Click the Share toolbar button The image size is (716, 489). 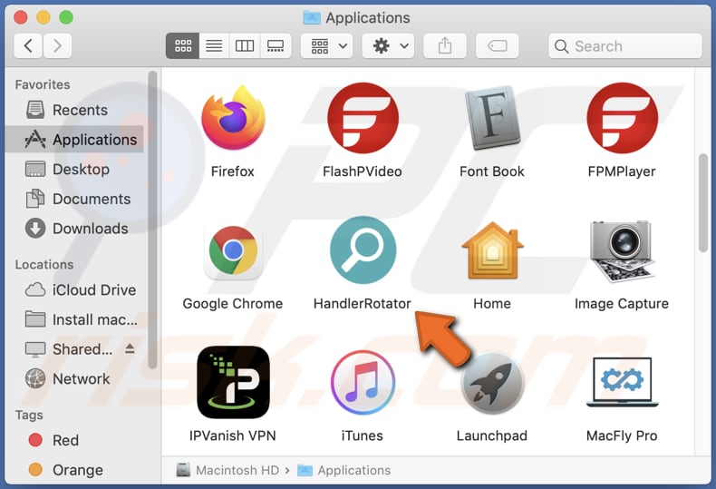click(445, 45)
